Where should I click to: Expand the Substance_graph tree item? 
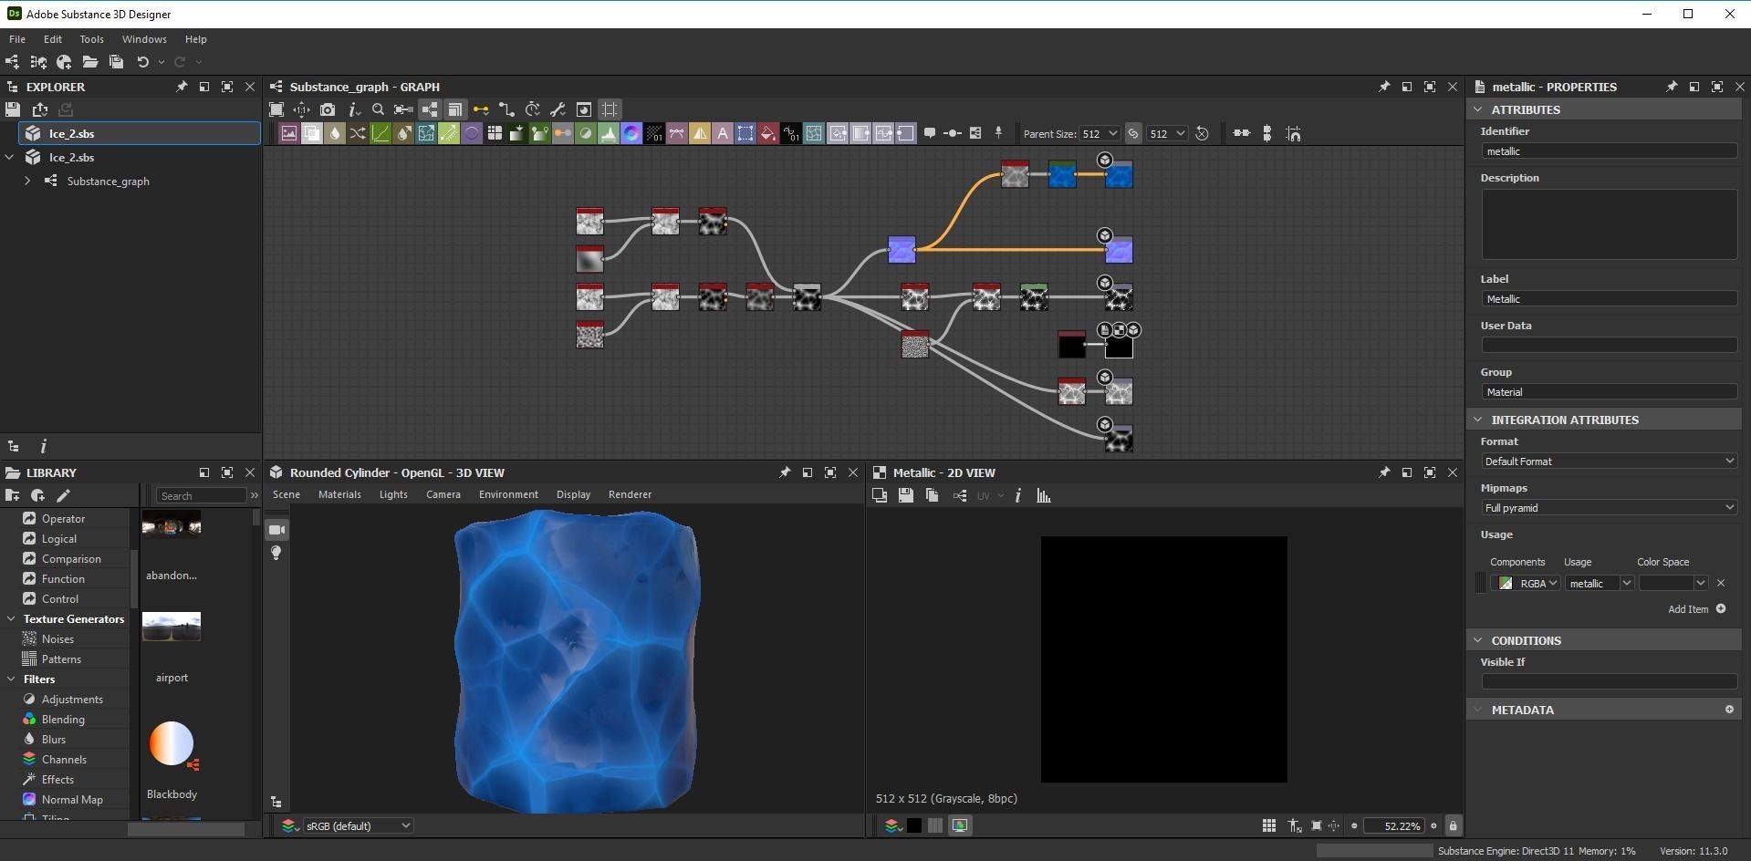pyautogui.click(x=27, y=181)
